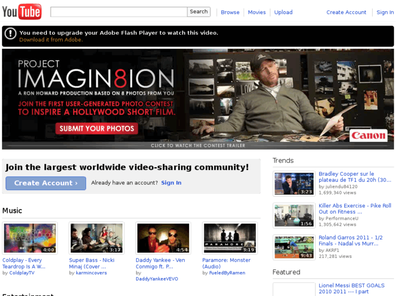Open the DaddyYankeeVEVO channel link
The width and height of the screenshot is (396, 296).
click(157, 279)
